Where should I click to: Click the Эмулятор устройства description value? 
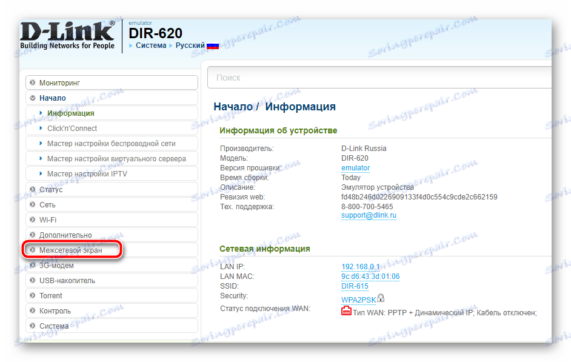[377, 187]
